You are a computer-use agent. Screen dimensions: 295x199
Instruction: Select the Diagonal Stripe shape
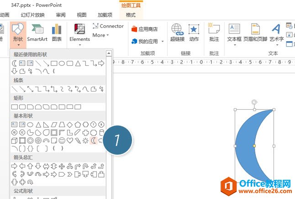(78, 133)
